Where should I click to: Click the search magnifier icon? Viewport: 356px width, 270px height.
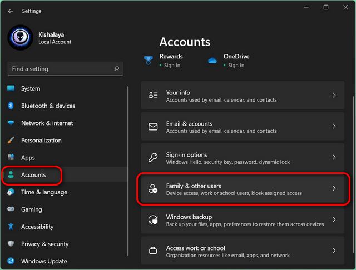(116, 69)
